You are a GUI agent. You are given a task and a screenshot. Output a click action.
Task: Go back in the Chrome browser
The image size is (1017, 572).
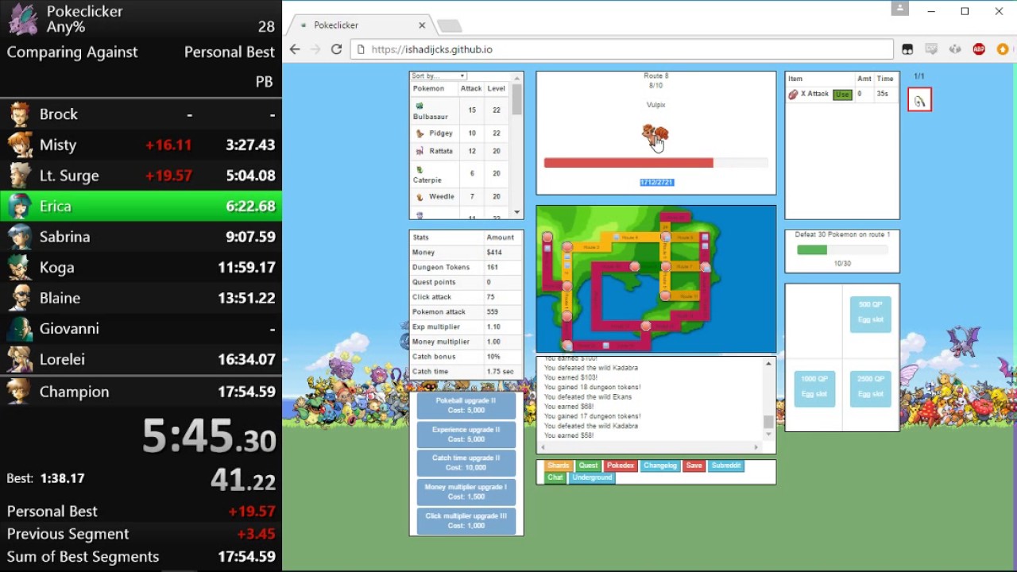295,49
